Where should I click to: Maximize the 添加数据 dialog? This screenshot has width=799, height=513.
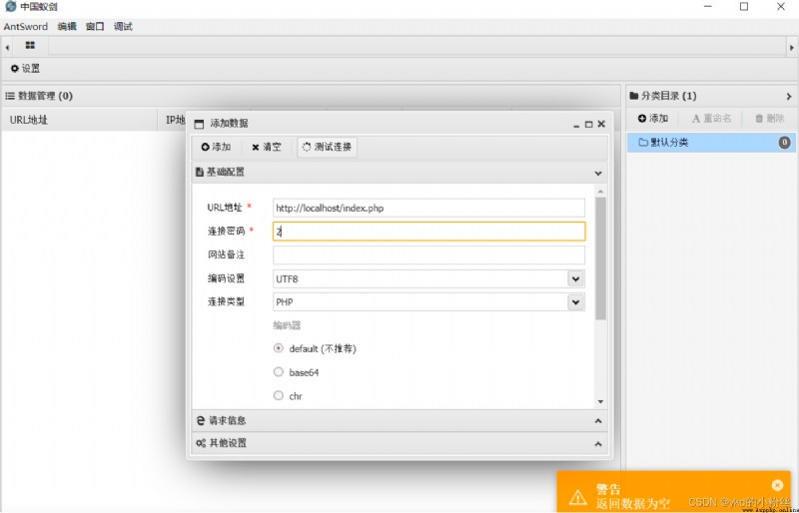[x=588, y=124]
